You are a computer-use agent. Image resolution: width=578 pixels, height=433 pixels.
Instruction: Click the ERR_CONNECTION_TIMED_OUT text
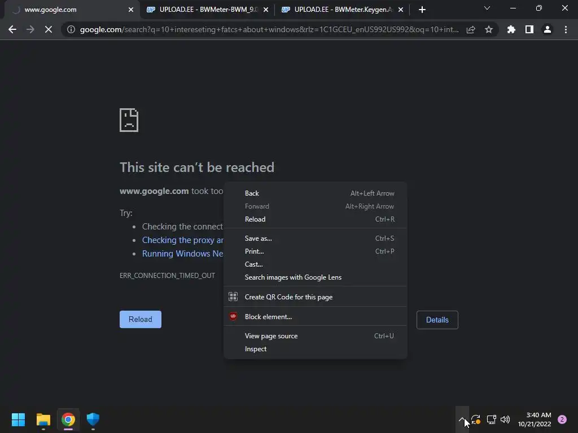click(x=167, y=275)
